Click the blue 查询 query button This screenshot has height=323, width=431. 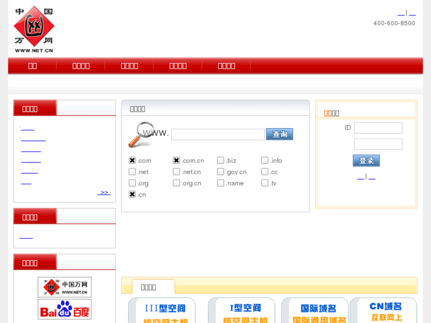click(x=280, y=134)
